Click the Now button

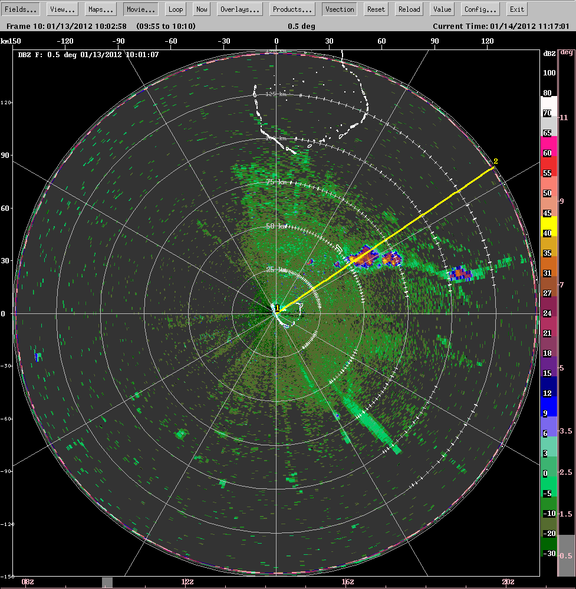point(202,9)
